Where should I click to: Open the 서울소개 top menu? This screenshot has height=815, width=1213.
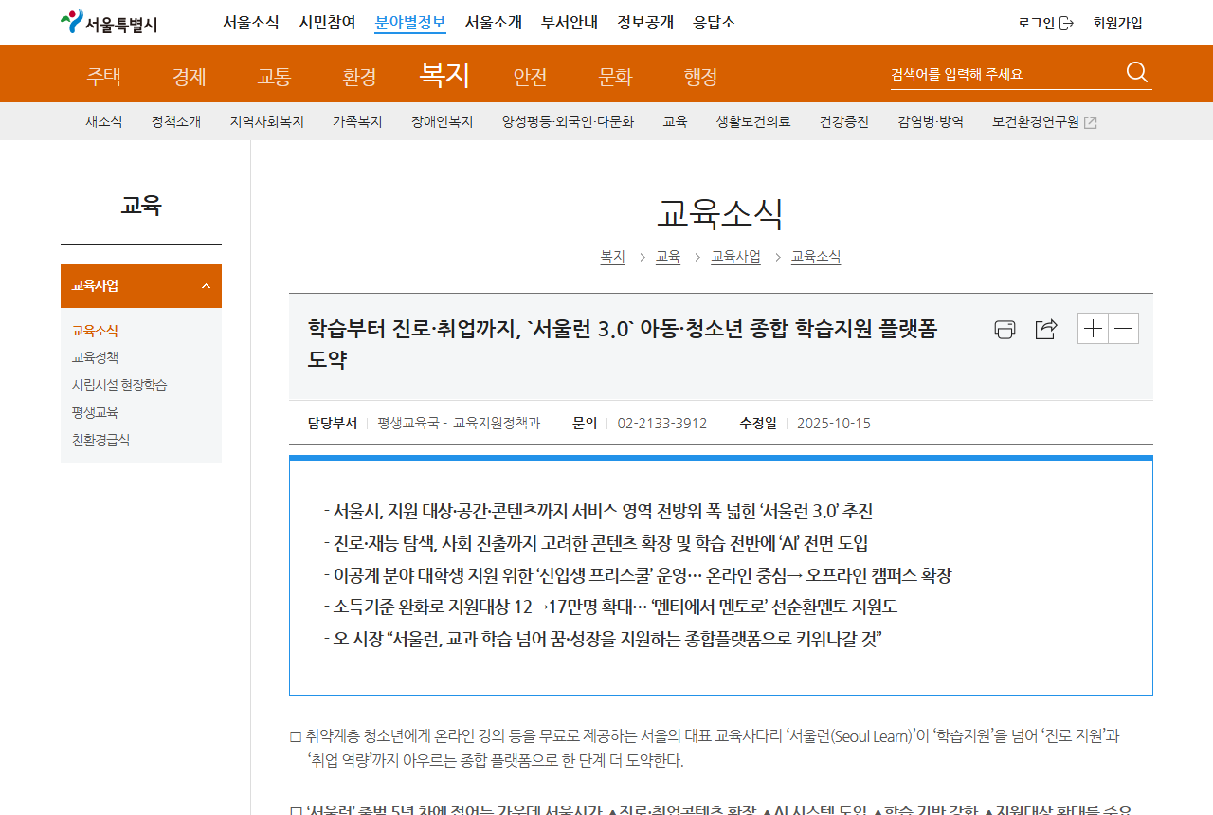click(x=494, y=23)
